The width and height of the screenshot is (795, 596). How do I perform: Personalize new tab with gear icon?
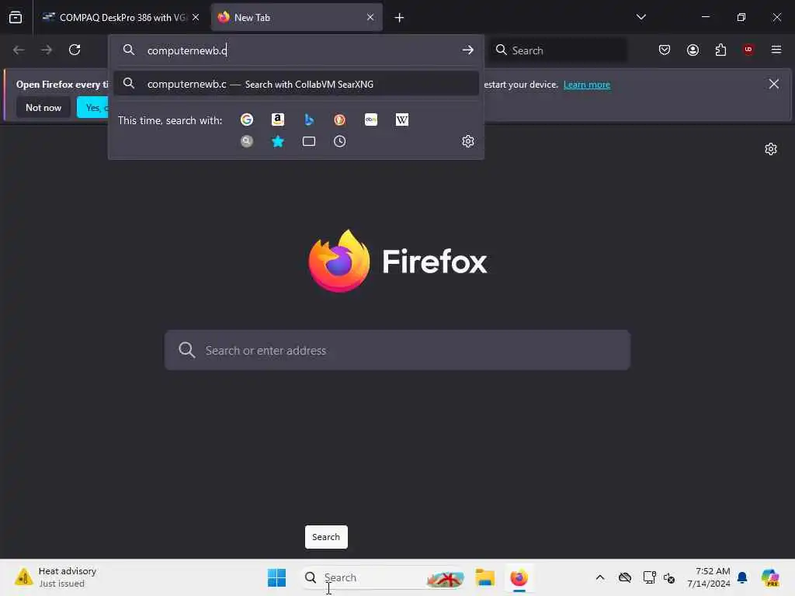771,149
